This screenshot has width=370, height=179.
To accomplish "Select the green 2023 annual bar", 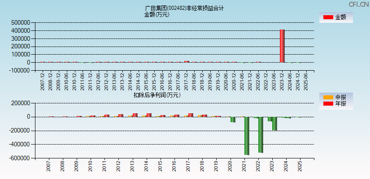I will pyautogui.click(x=274, y=124).
